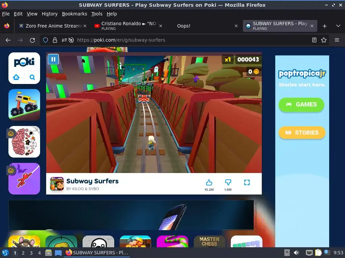Open the File menu
The image size is (345, 258).
(x=6, y=14)
